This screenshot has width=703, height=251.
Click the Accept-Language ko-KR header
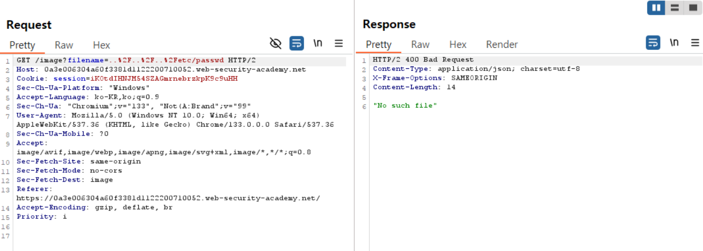click(x=88, y=97)
